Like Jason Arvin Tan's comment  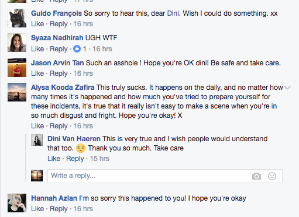37,73
